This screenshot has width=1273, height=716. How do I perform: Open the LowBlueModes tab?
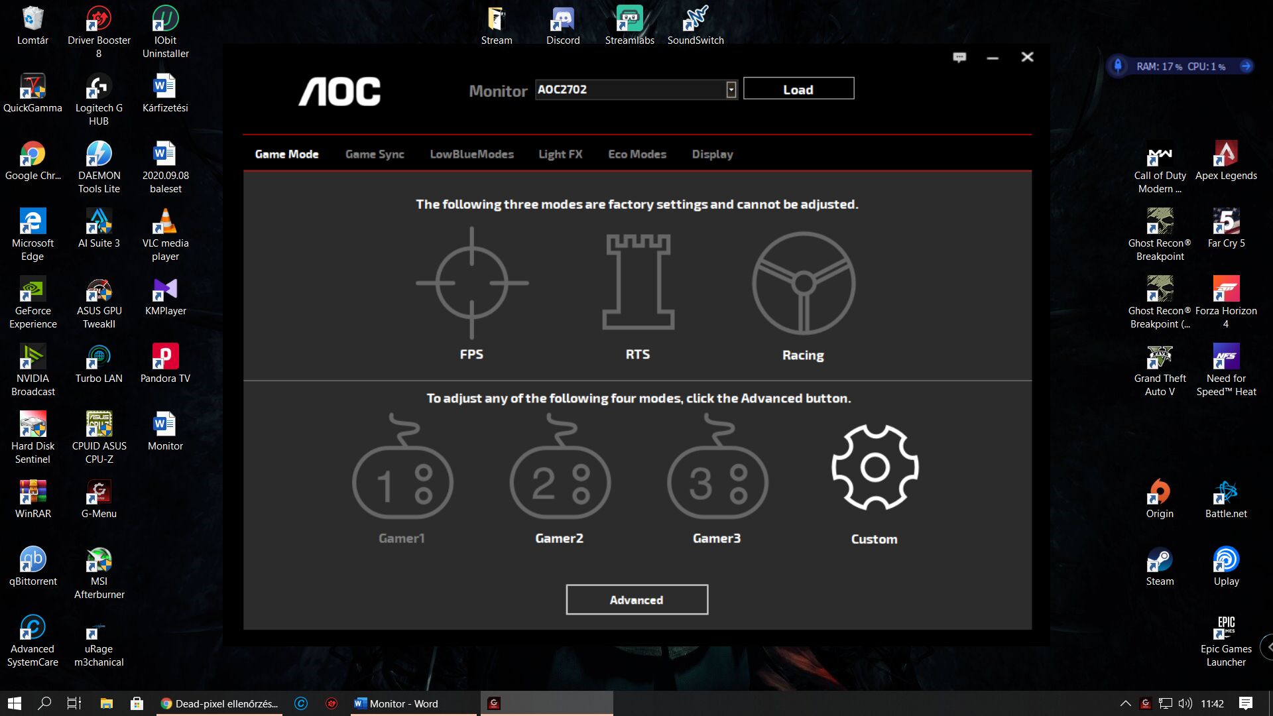click(471, 154)
